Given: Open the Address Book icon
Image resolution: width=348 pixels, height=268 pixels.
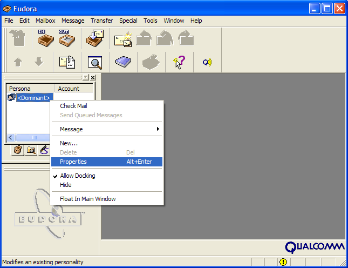Looking at the screenshot, I should (x=123, y=62).
